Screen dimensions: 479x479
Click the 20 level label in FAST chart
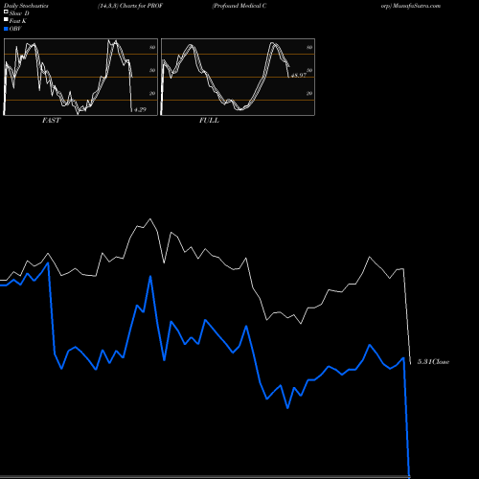tap(152, 93)
